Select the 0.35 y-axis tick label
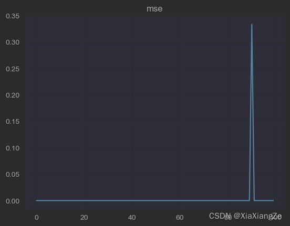This screenshot has height=226, width=290. tap(13, 16)
